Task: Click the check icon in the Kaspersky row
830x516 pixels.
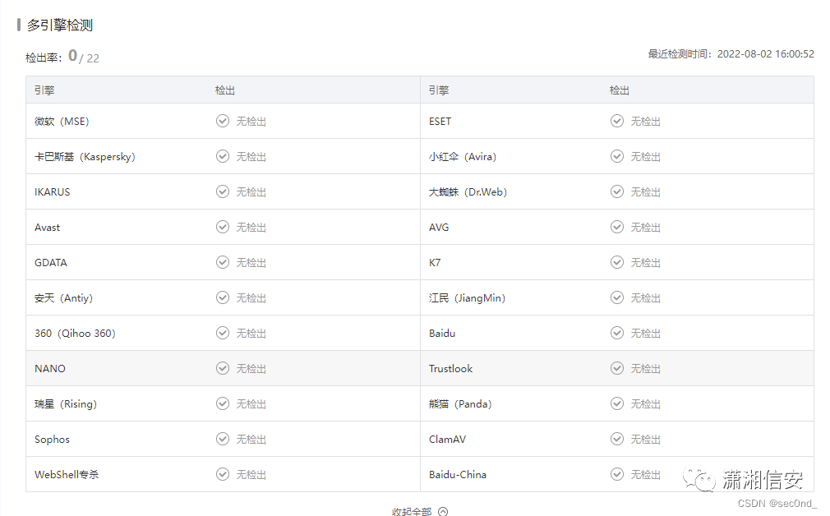Action: (223, 156)
